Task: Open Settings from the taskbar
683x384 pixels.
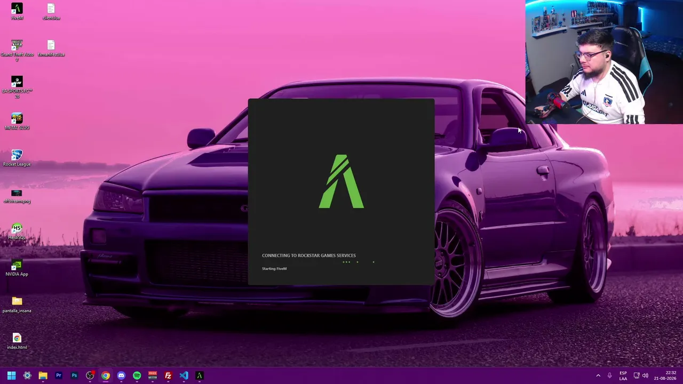Action: pyautogui.click(x=27, y=375)
